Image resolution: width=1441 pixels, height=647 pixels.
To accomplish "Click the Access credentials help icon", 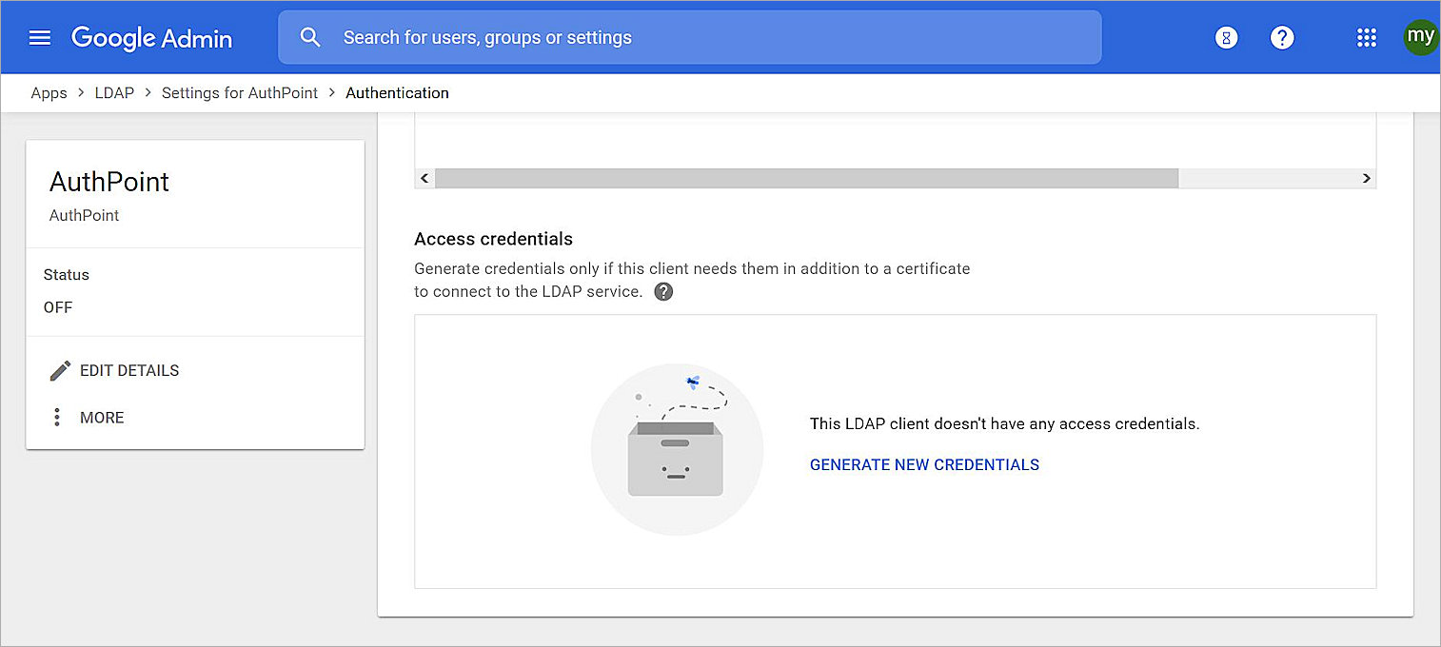I will (x=663, y=292).
